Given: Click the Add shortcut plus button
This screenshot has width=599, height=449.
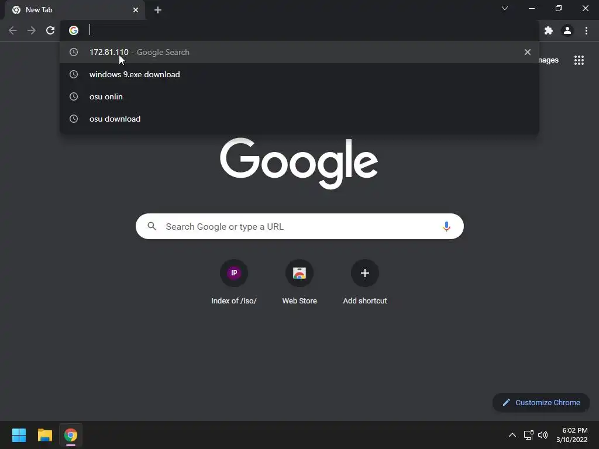Looking at the screenshot, I should (365, 273).
